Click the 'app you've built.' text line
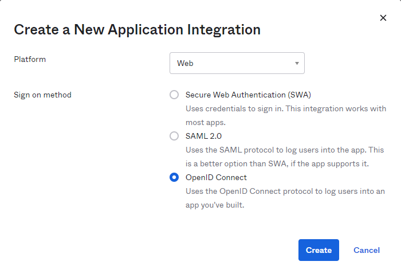The width and height of the screenshot is (401, 273). click(215, 205)
